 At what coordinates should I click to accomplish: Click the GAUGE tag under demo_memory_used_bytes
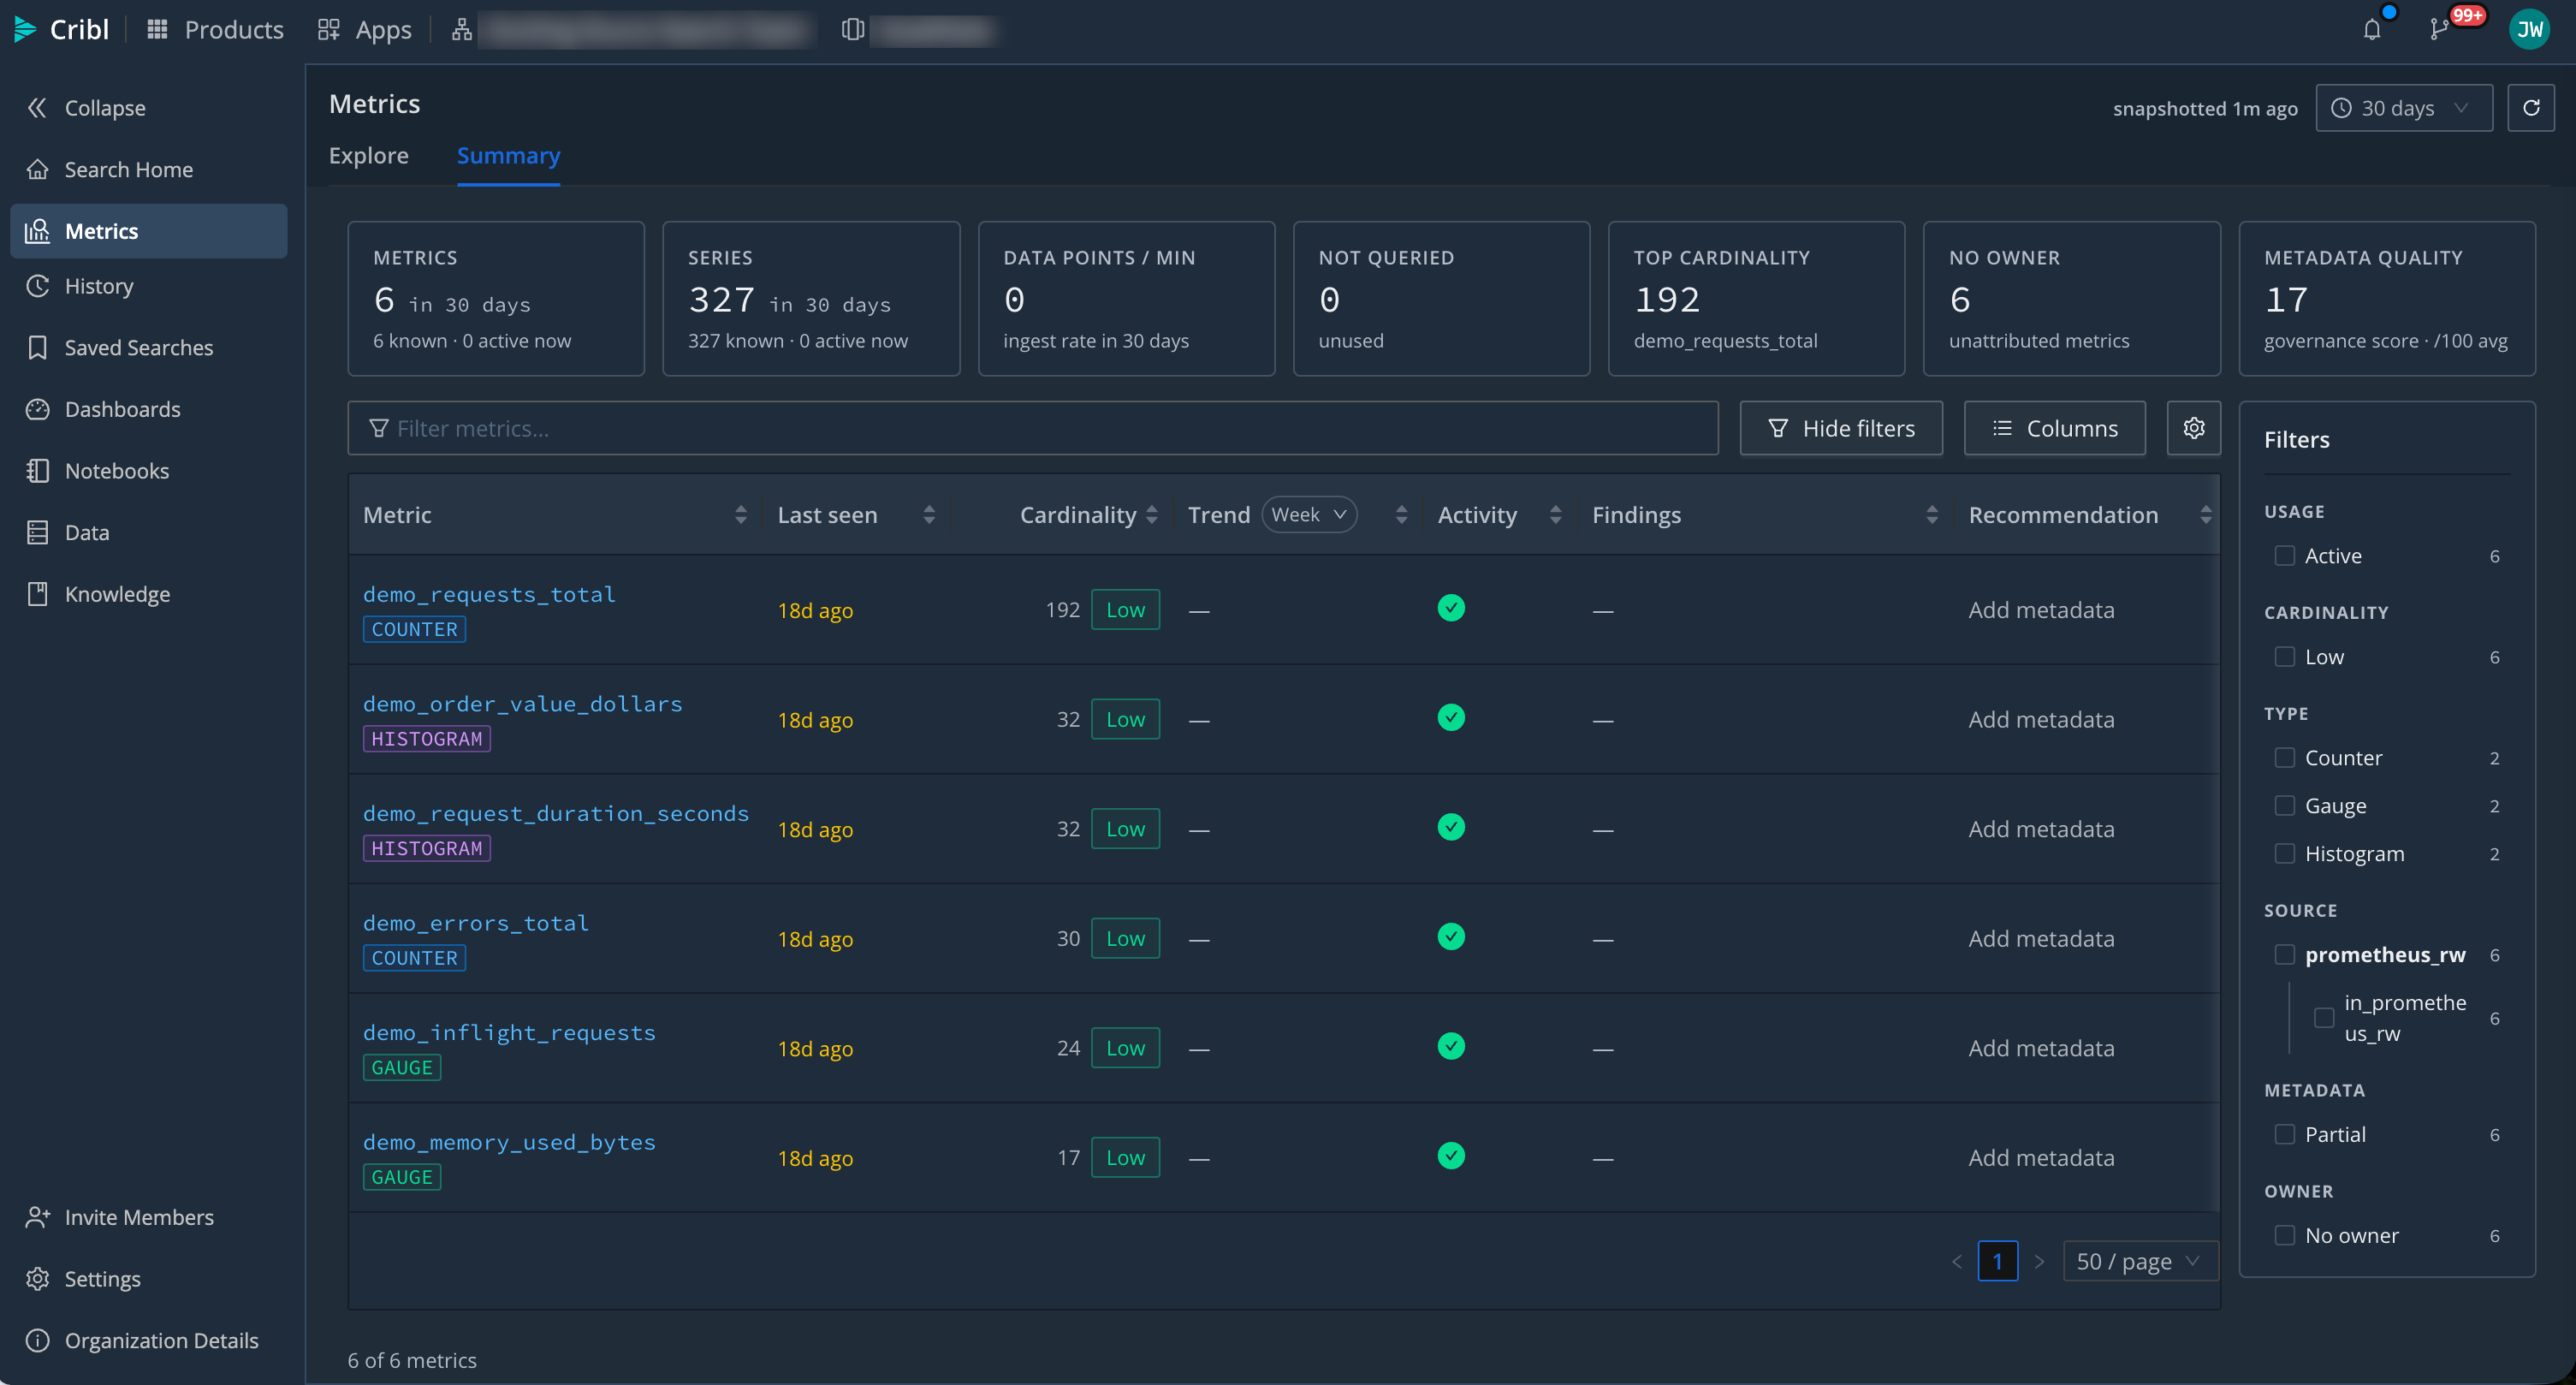click(401, 1177)
